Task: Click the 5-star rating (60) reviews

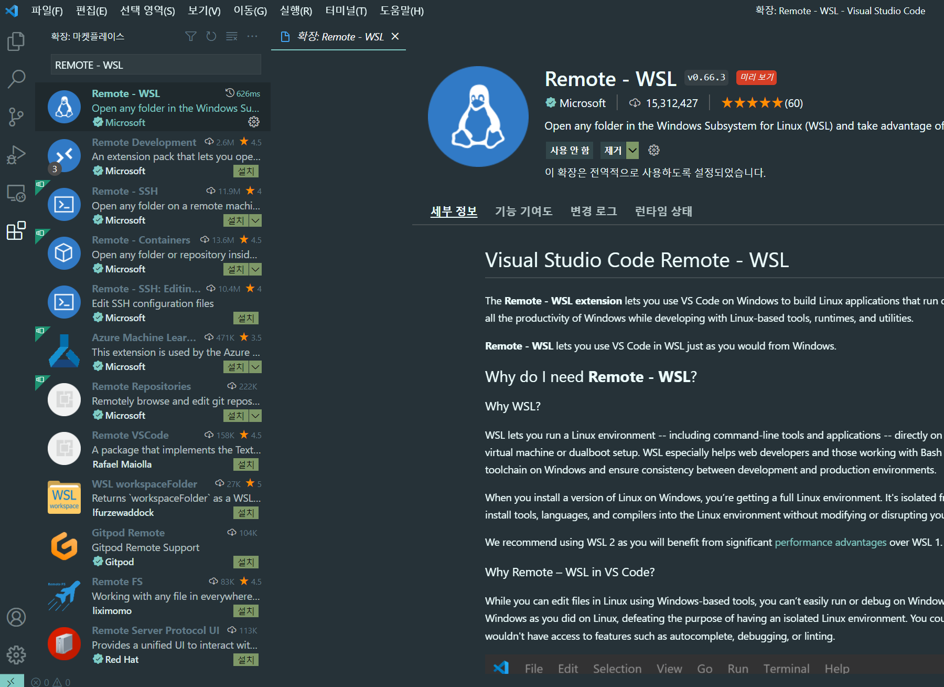Action: 763,103
